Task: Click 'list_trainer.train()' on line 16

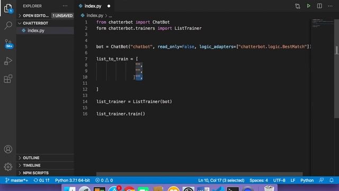Action: pos(121,114)
